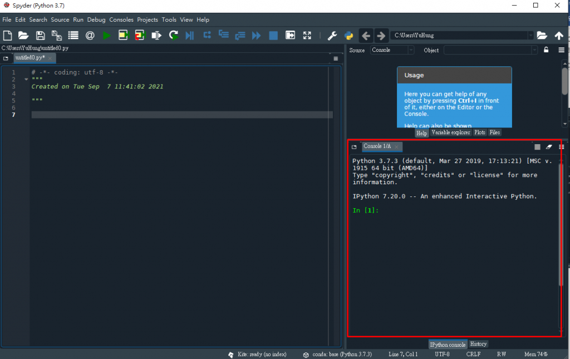The image size is (570, 359).
Task: Open Preferences wrench icon
Action: click(x=332, y=35)
